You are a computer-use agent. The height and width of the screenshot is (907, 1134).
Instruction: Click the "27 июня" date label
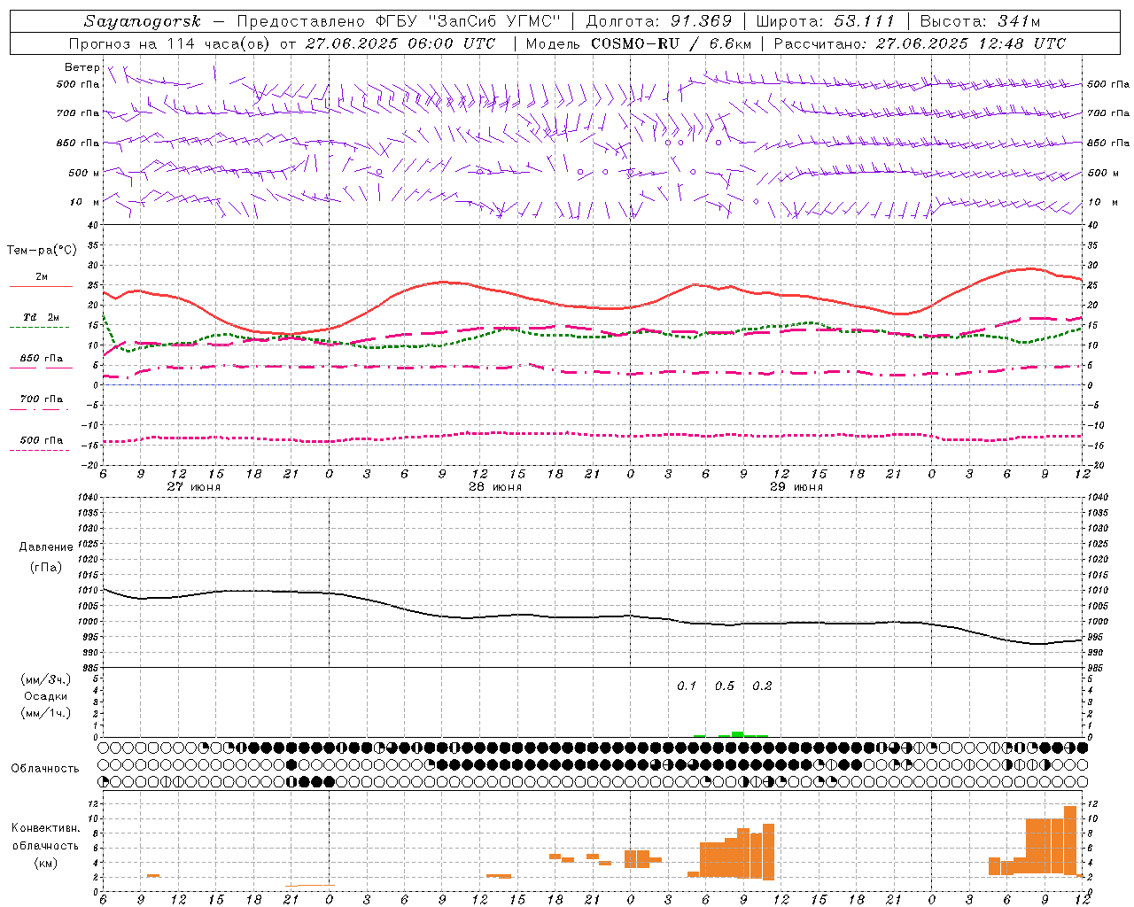coord(194,487)
